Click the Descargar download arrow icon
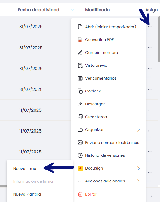This screenshot has width=160, height=202. pos(80,104)
